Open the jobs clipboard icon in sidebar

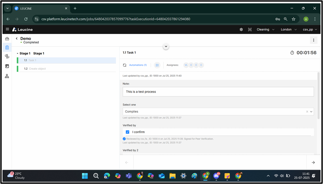(x=7, y=47)
